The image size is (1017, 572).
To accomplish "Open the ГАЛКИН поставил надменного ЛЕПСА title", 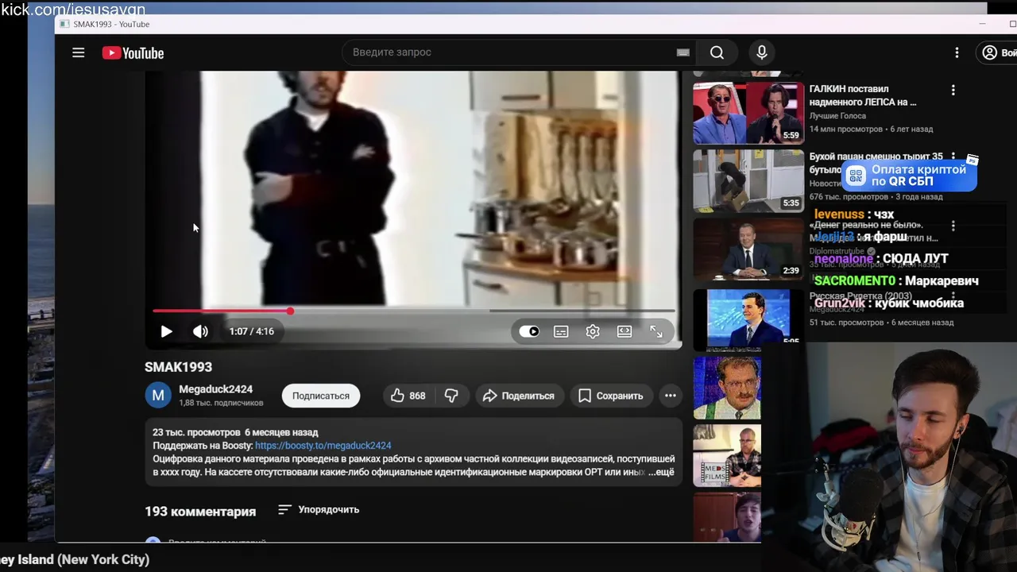I will [863, 95].
